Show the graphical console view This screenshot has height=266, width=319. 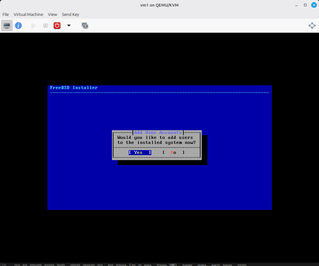[7, 26]
